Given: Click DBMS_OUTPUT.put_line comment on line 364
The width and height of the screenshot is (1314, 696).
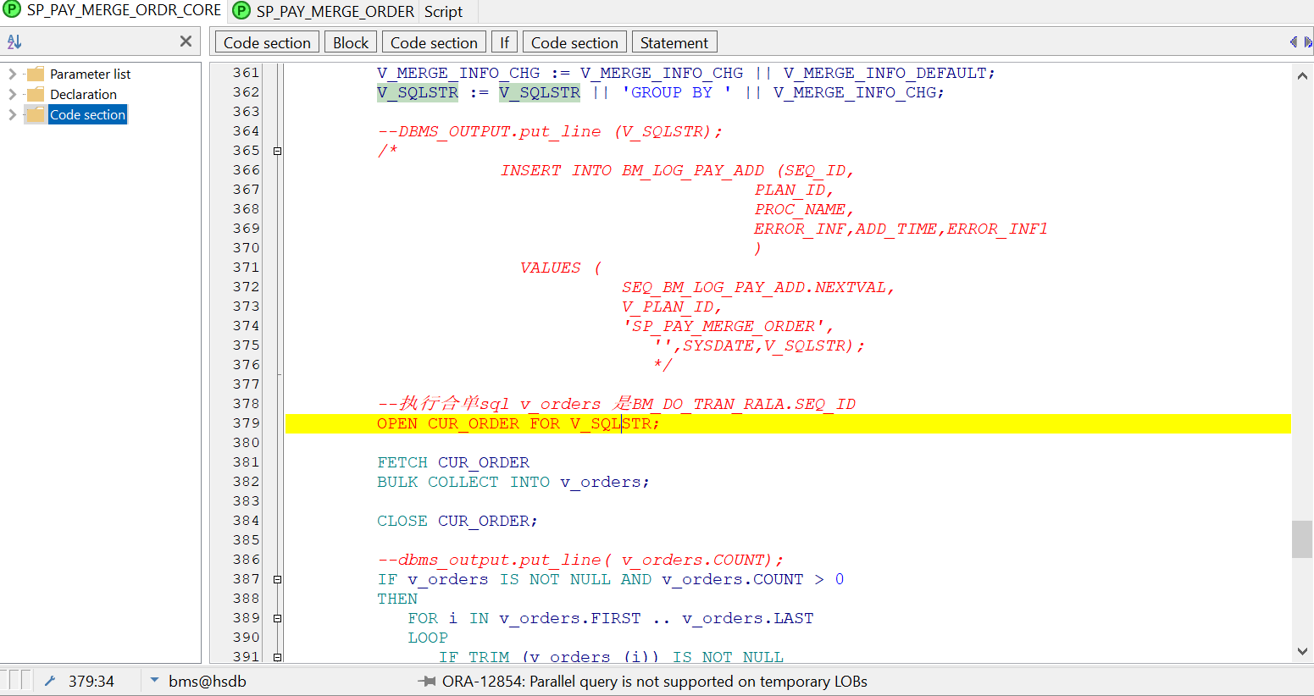Looking at the screenshot, I should click(550, 131).
